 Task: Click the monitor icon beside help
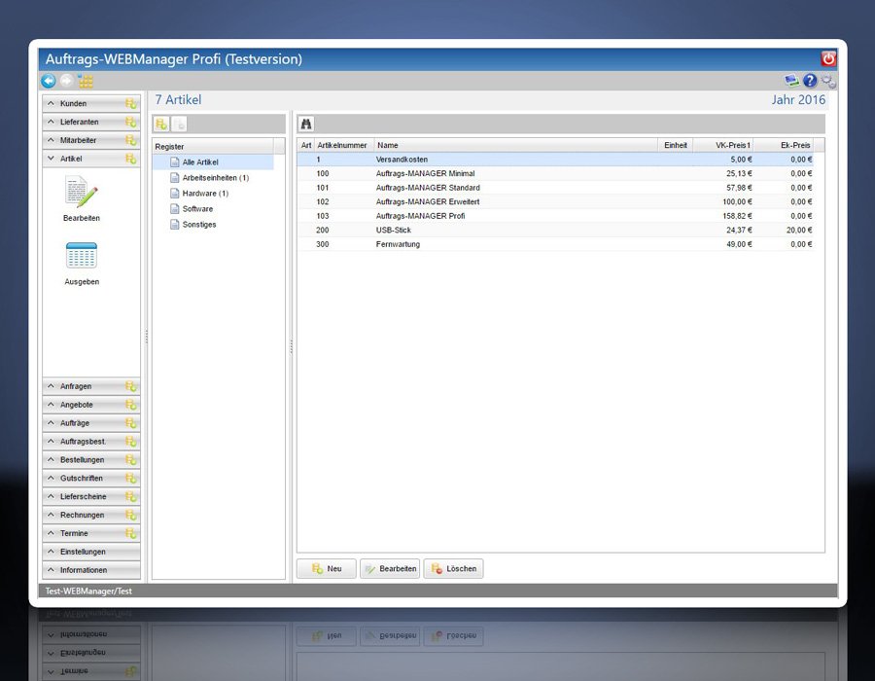pos(791,81)
